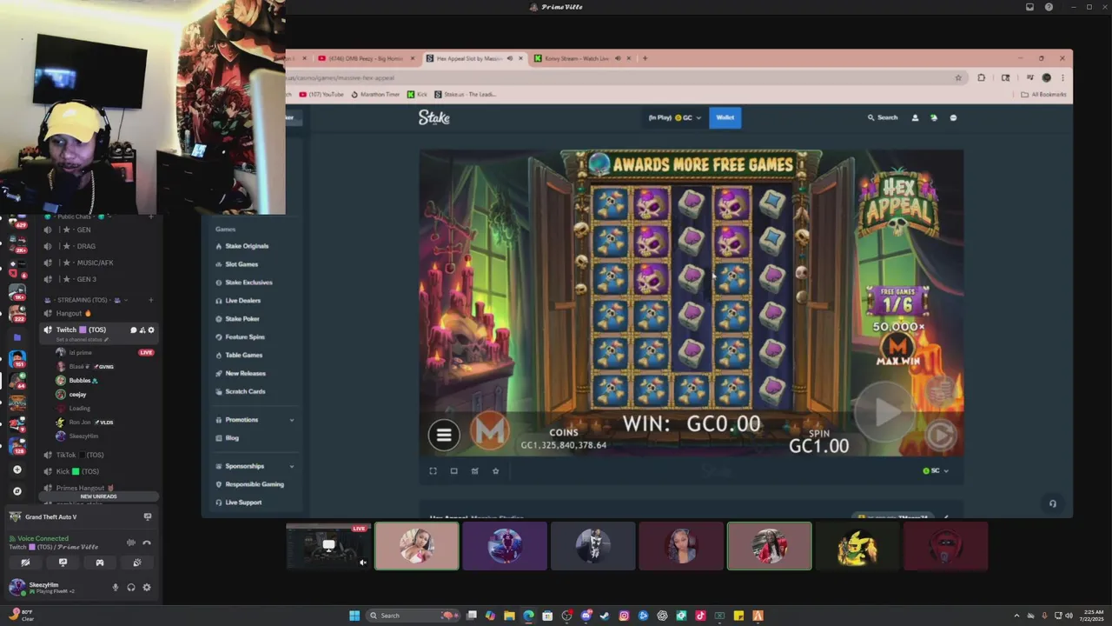Add game to favourites star icon

coord(495,471)
